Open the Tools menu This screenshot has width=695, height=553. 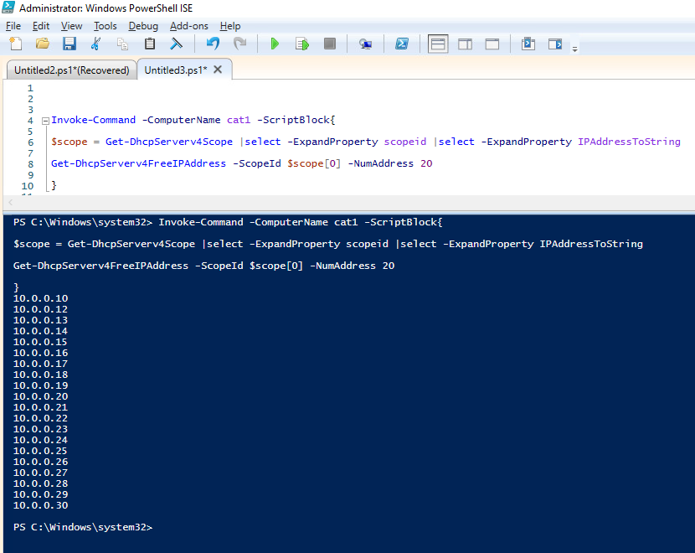point(105,26)
